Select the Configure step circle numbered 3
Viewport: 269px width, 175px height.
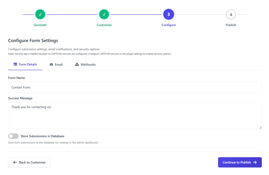coord(169,14)
